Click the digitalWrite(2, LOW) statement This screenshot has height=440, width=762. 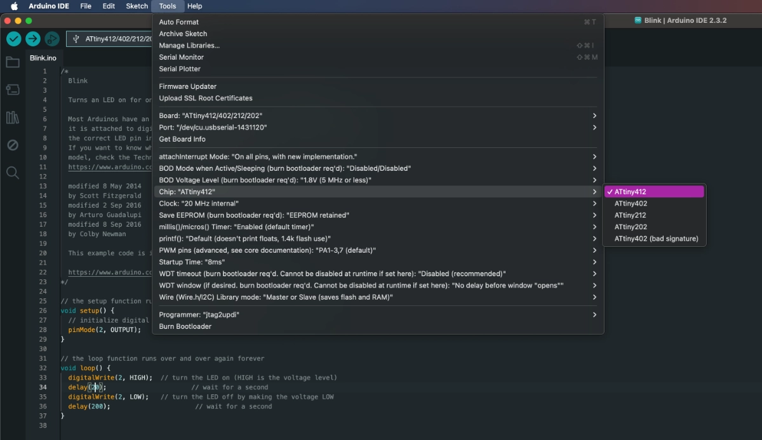tap(109, 397)
